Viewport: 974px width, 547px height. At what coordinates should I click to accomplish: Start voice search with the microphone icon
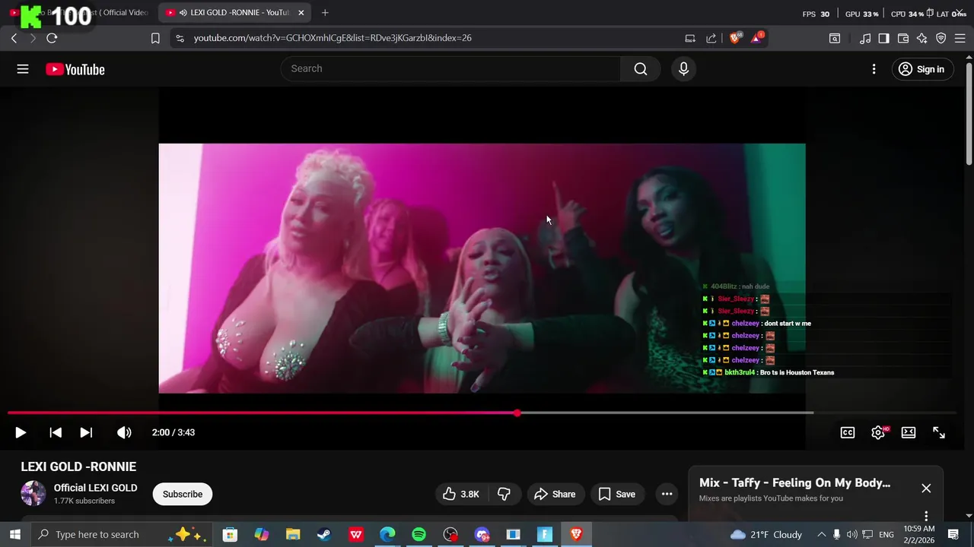pyautogui.click(x=683, y=69)
